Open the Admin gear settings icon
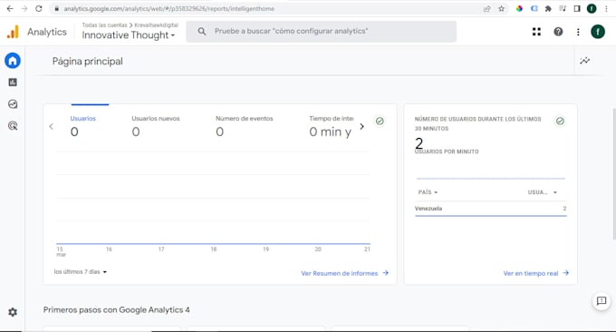 (13, 312)
